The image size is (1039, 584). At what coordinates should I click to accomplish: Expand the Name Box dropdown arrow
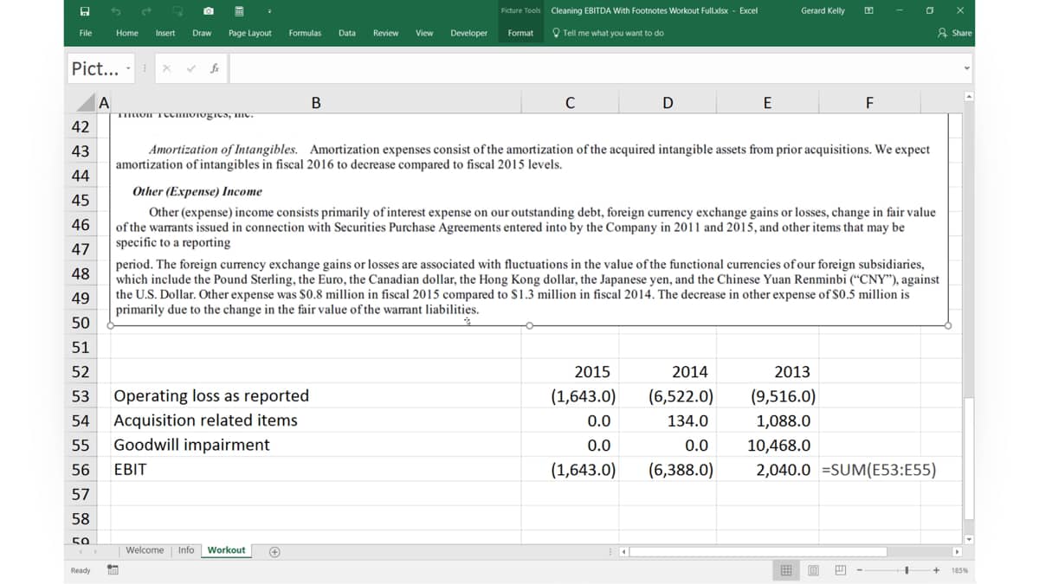point(128,68)
